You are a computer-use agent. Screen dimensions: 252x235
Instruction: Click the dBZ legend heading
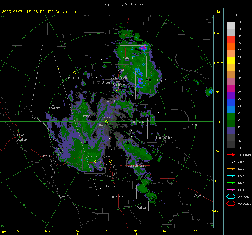point(237,15)
